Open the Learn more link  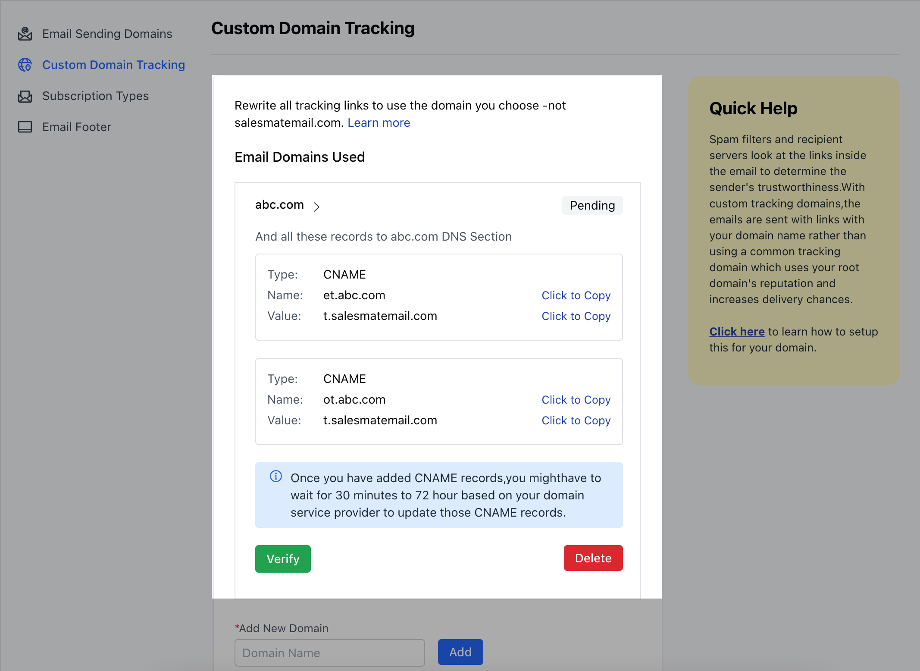point(379,123)
